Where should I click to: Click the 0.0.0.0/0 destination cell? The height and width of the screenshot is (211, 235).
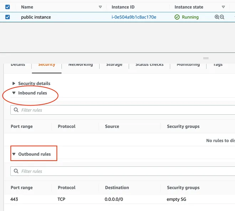(114, 199)
